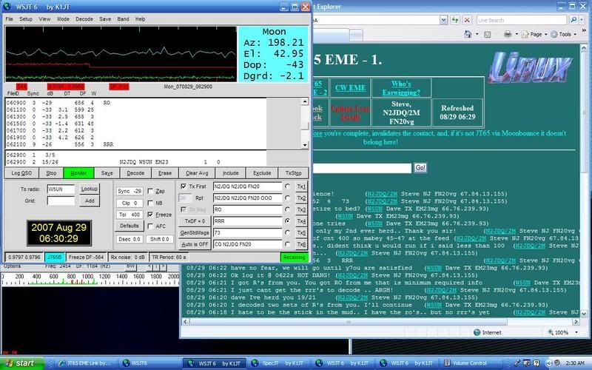This screenshot has height=370, width=592.
Task: Open the JT65 EME Link taskbar item
Action: pos(84,363)
